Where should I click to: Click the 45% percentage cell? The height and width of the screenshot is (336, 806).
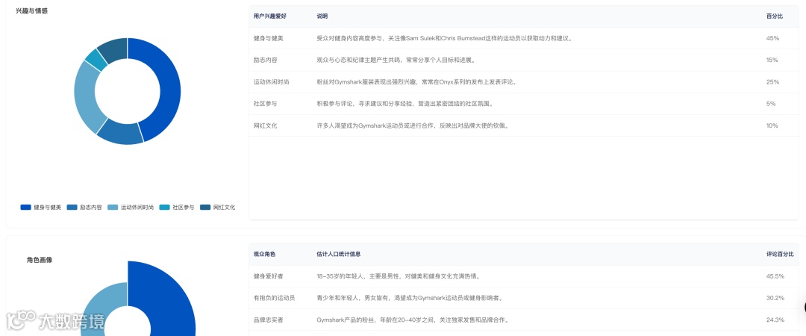[772, 38]
